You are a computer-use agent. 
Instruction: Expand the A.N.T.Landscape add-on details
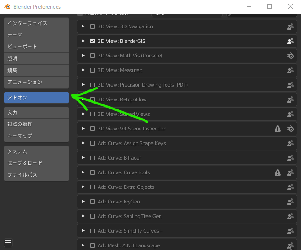point(83,245)
